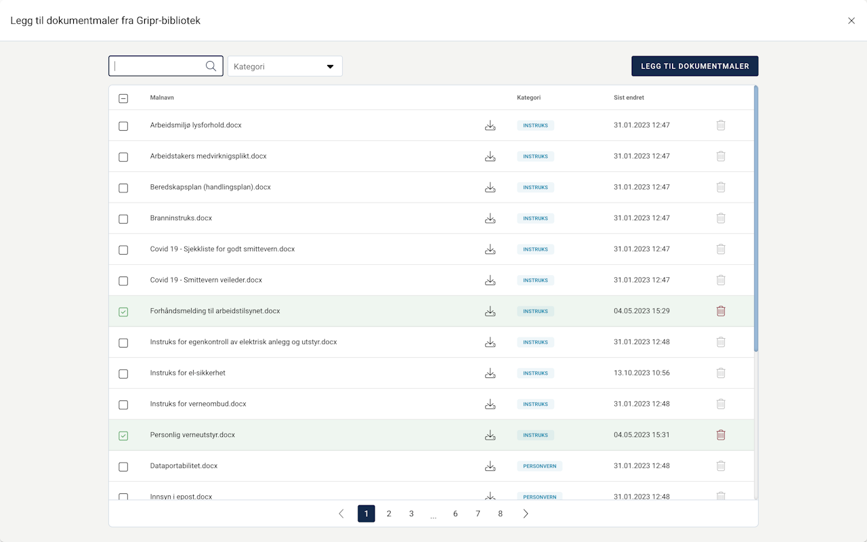Image resolution: width=867 pixels, height=542 pixels.
Task: Close the Gripr-bibliotek dialog
Action: click(851, 21)
